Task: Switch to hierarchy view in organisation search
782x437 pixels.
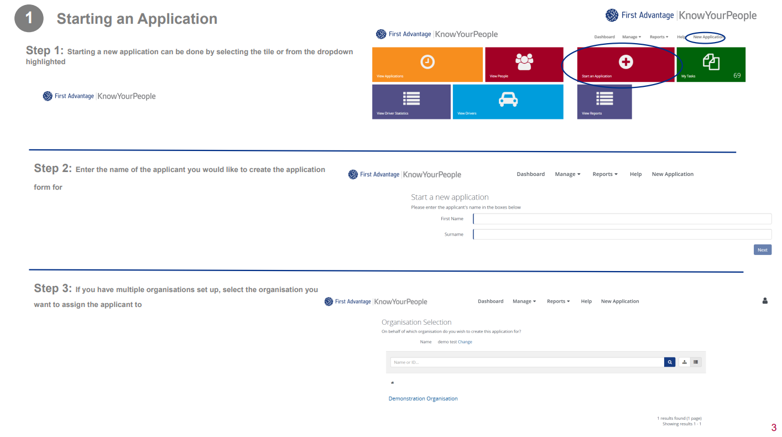Action: pos(684,362)
